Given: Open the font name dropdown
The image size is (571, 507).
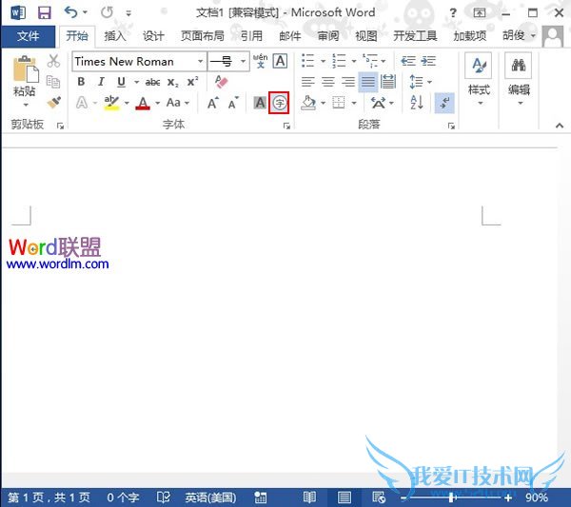Looking at the screenshot, I should [200, 61].
